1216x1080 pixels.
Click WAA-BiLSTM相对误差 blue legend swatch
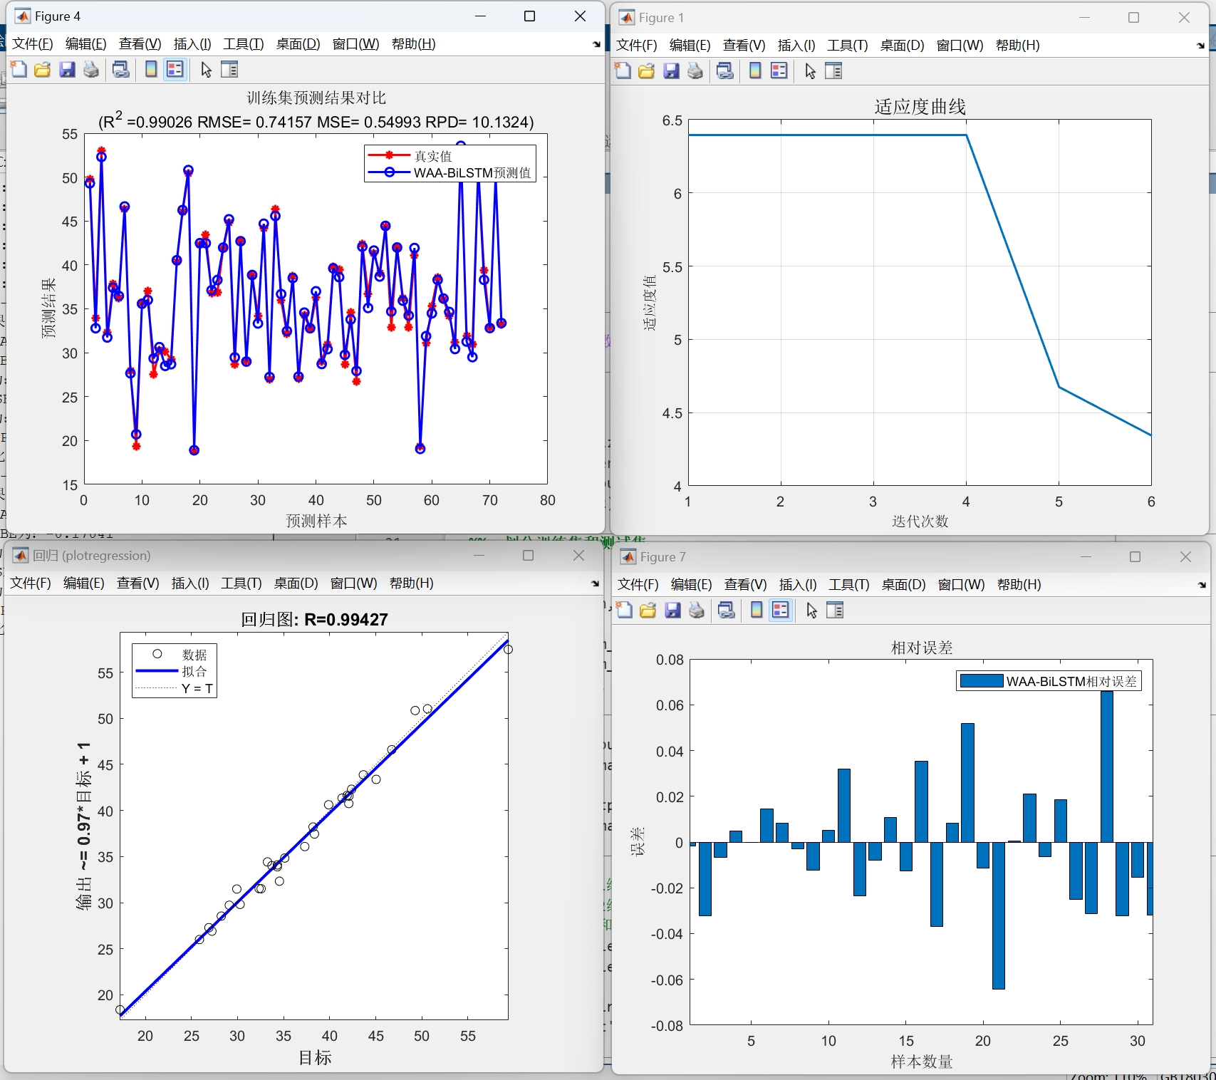[982, 681]
